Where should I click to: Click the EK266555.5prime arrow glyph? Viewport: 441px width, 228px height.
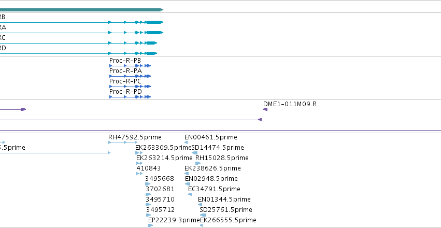coord(202,225)
